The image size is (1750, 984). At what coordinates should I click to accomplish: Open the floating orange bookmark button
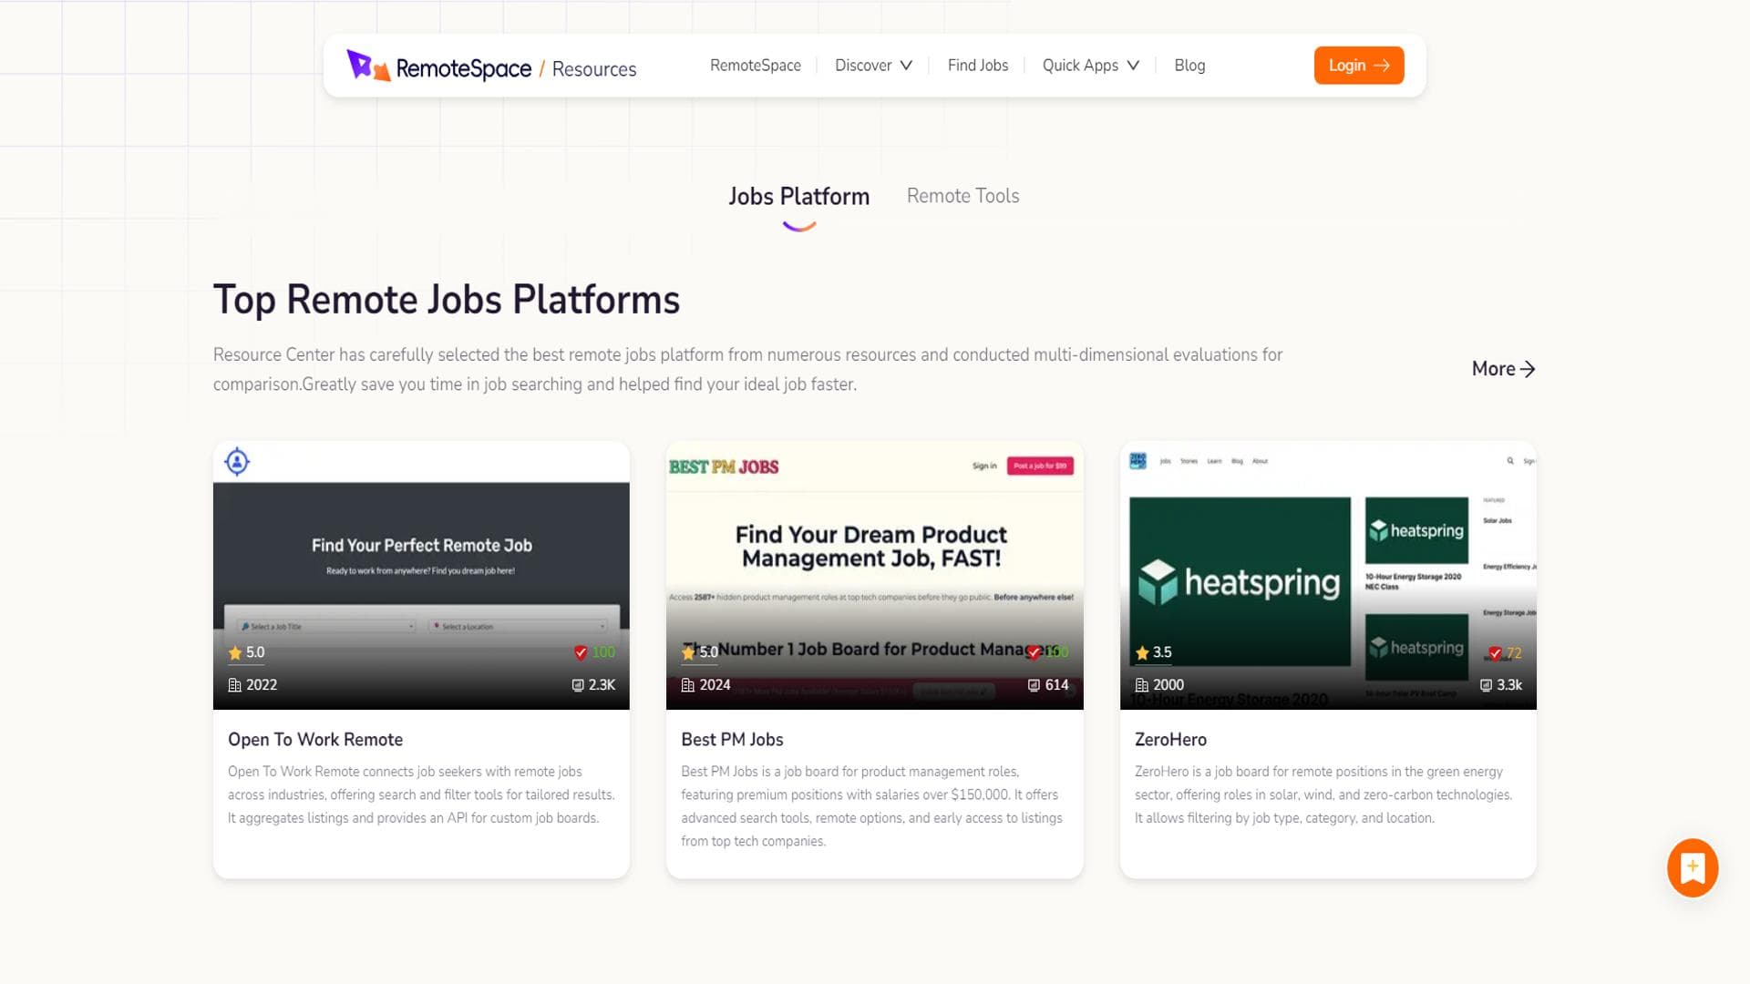(x=1693, y=867)
